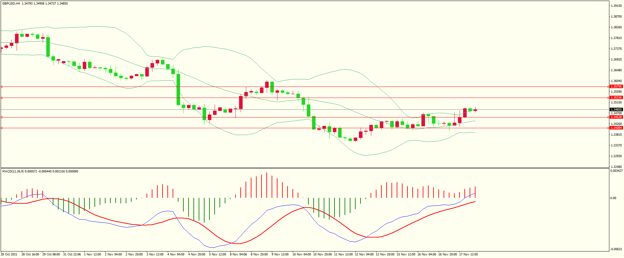
Task: Click the 1.35150 price axis label
Action: click(x=616, y=102)
